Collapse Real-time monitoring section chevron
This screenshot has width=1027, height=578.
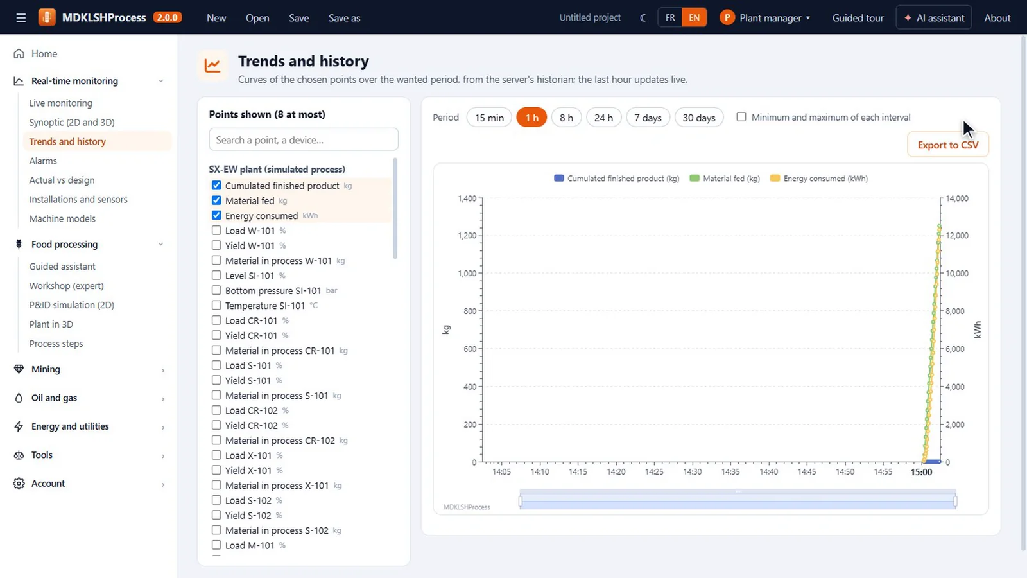point(161,81)
